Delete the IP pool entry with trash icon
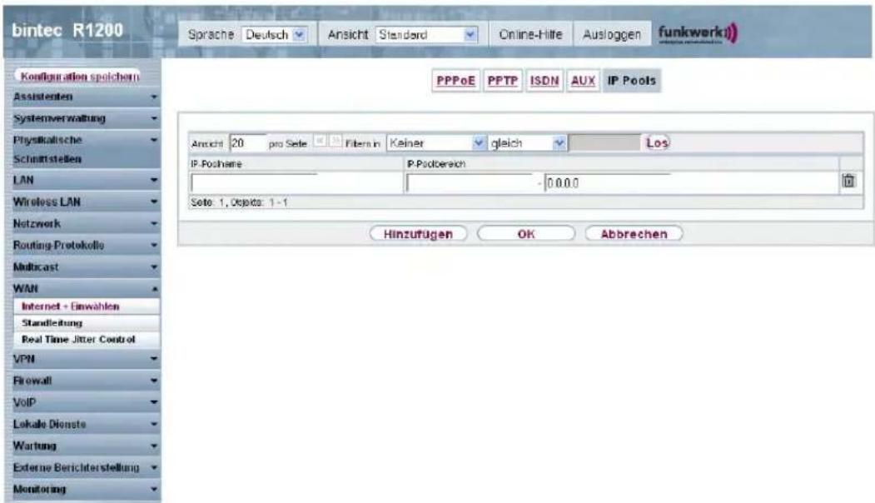This screenshot has width=875, height=503. click(848, 182)
